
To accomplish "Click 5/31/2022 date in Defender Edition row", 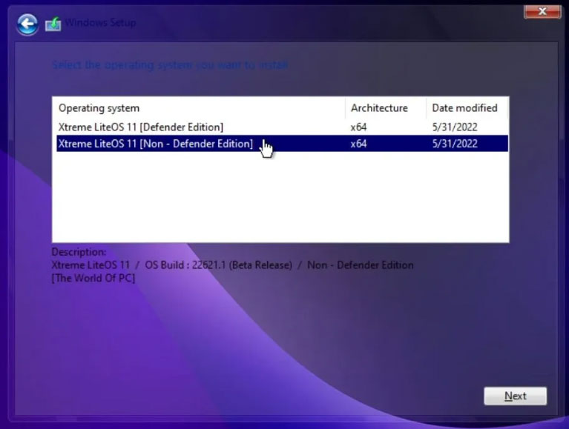I will coord(455,127).
